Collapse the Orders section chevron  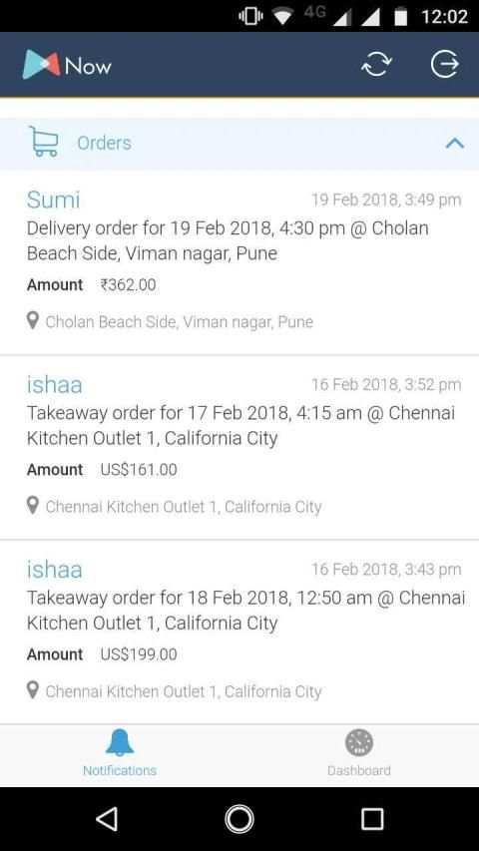(455, 144)
